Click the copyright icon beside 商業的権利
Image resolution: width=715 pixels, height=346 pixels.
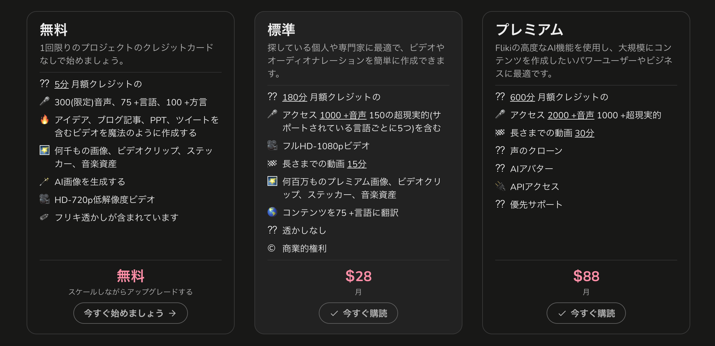click(271, 248)
